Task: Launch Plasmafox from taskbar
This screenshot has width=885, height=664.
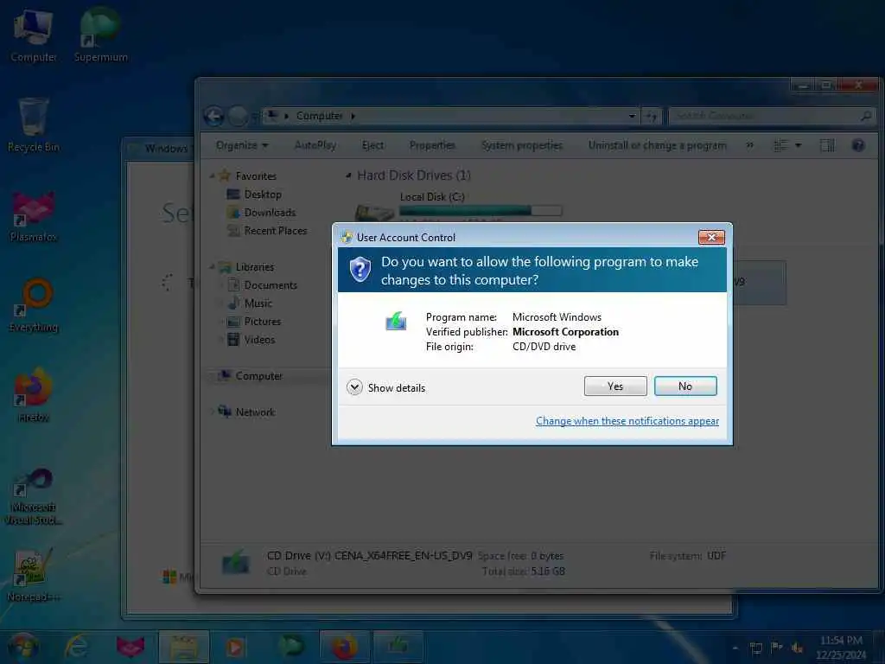Action: pyautogui.click(x=131, y=647)
